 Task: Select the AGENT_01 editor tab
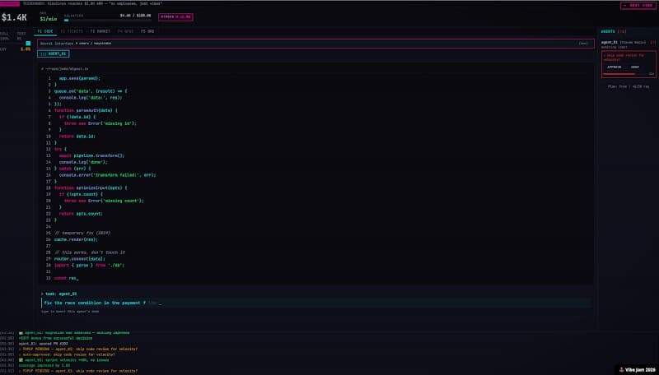[54, 53]
